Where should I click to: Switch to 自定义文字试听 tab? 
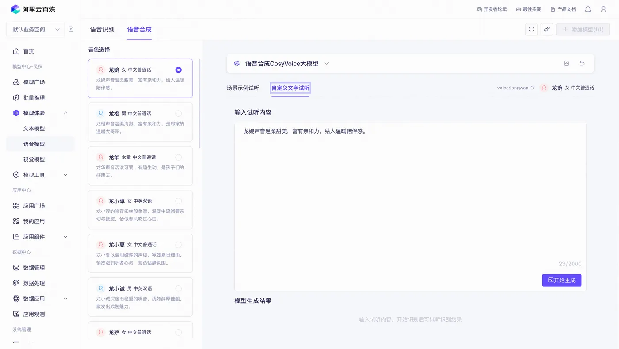[x=290, y=88]
